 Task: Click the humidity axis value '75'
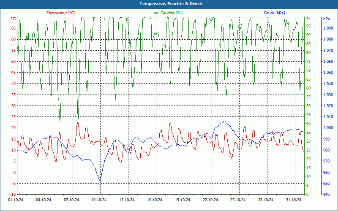(x=308, y=61)
